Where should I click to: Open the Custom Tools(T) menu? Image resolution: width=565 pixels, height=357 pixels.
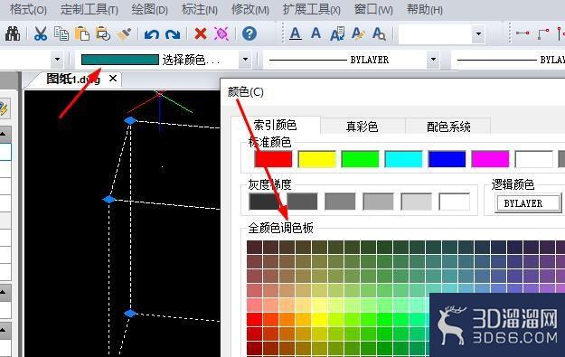(89, 9)
